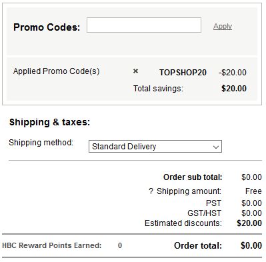Screen dimensions: 266x262
Task: Click HBC Reward Points Earned text
Action: [52, 245]
